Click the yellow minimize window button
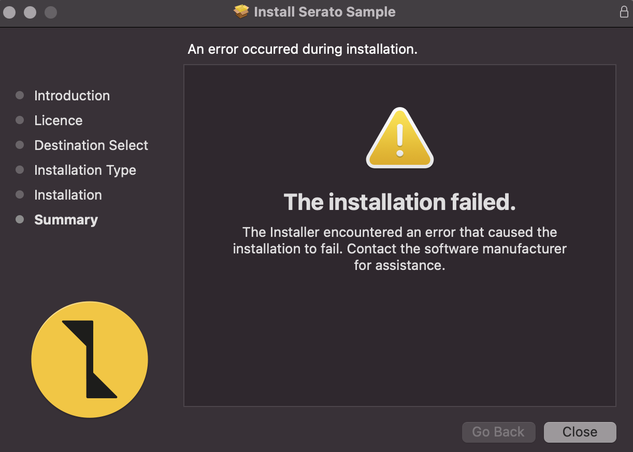Viewport: 633px width, 452px height. click(30, 12)
